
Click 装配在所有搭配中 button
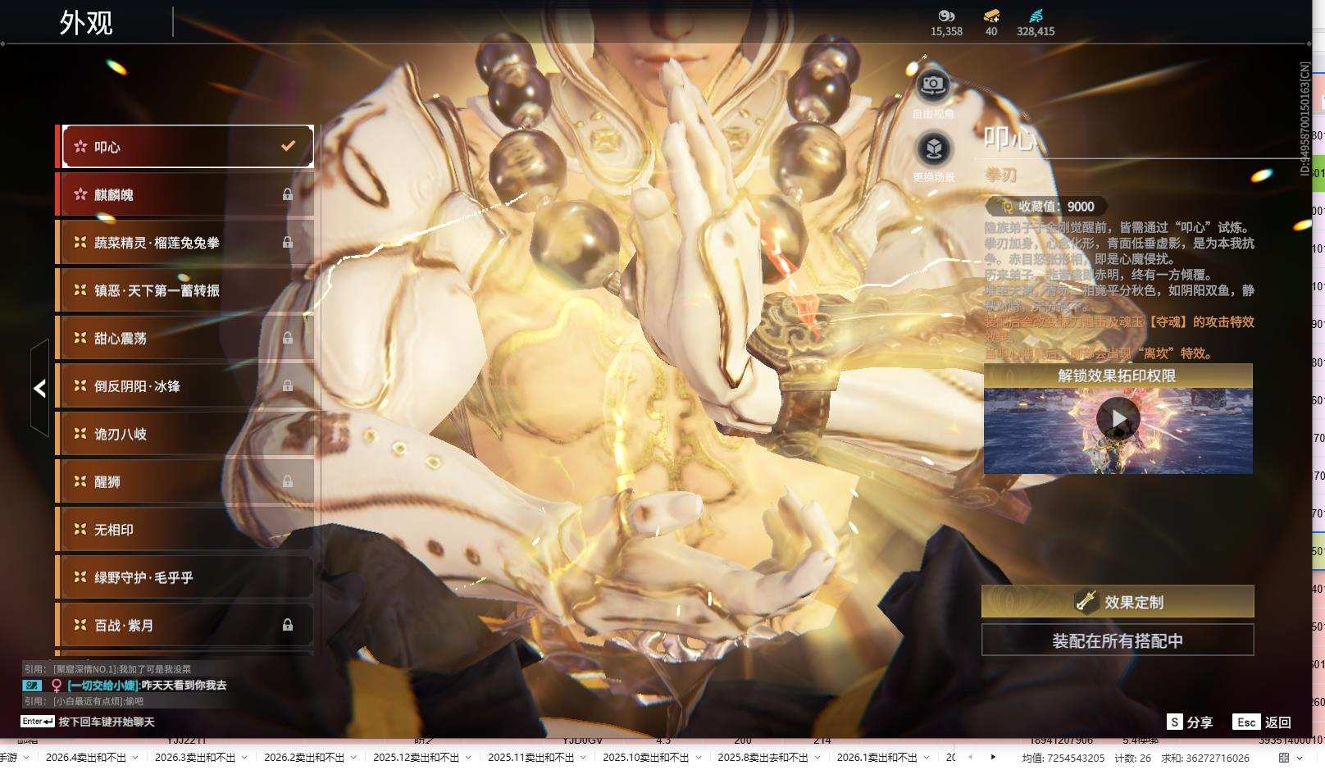(x=1118, y=640)
